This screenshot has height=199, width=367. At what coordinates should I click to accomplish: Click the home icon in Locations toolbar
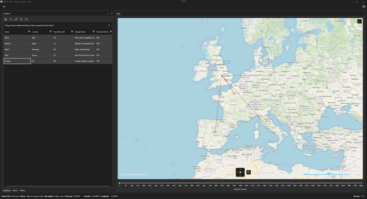6,19
